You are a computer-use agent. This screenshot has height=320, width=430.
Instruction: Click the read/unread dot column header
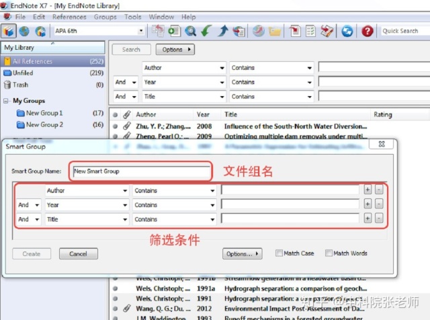pyautogui.click(x=115, y=115)
